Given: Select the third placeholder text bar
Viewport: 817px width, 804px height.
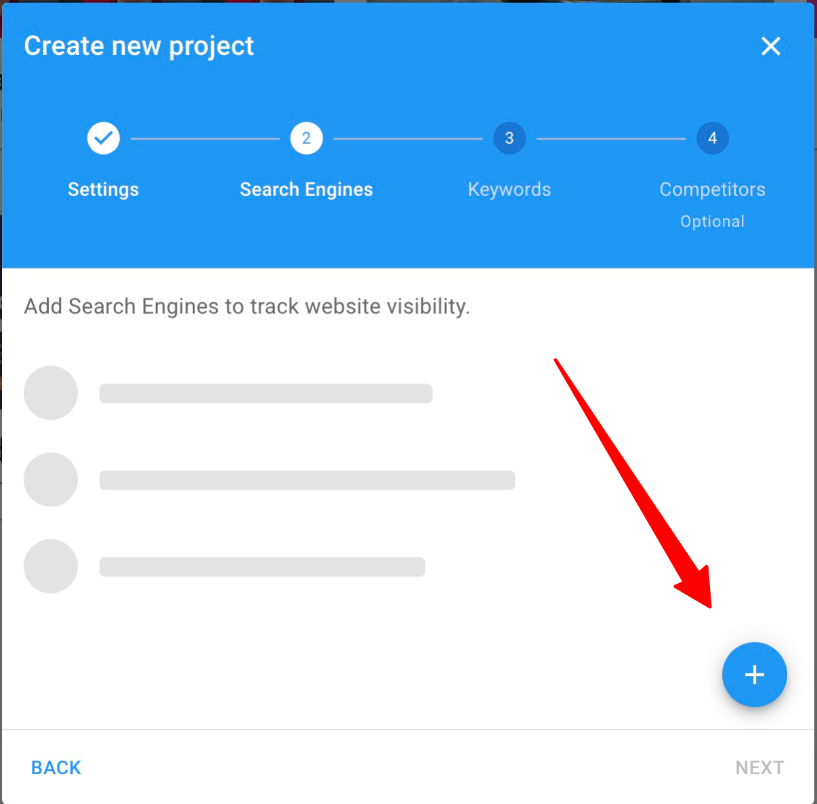Looking at the screenshot, I should (262, 567).
